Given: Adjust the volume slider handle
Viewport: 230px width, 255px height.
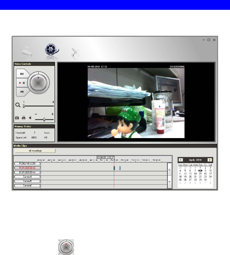Looking at the screenshot, I should click(44, 120).
